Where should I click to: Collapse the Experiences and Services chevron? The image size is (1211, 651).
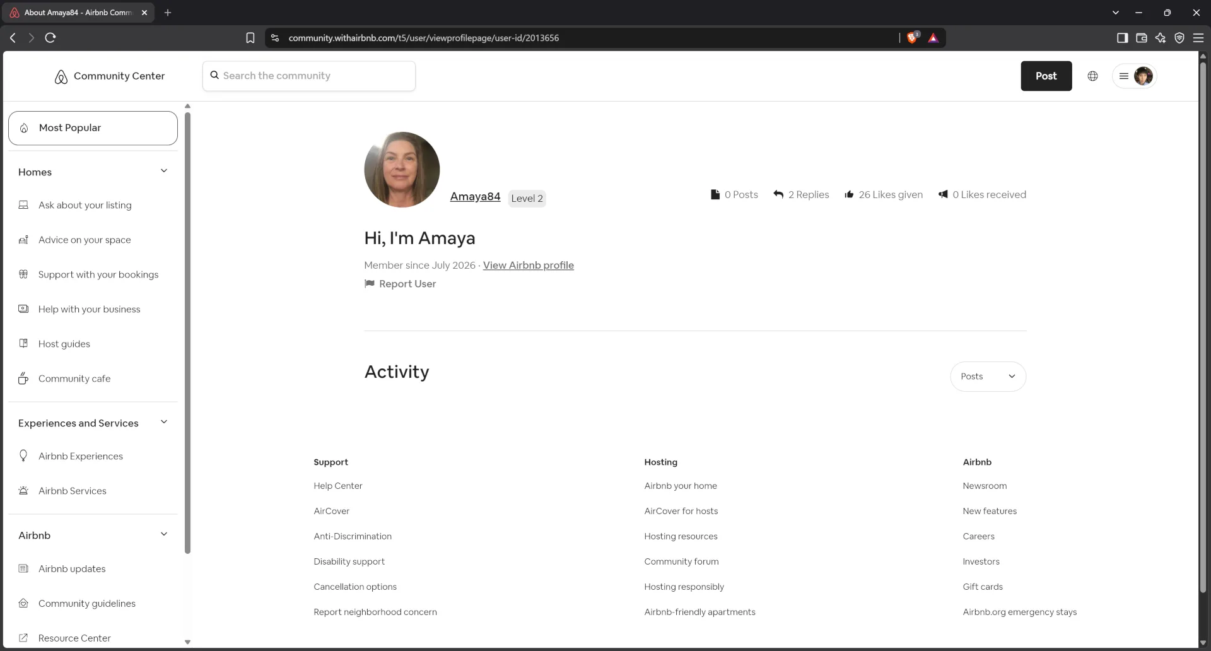click(164, 422)
